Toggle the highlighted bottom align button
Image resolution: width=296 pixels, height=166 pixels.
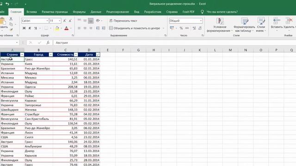pos(91,21)
